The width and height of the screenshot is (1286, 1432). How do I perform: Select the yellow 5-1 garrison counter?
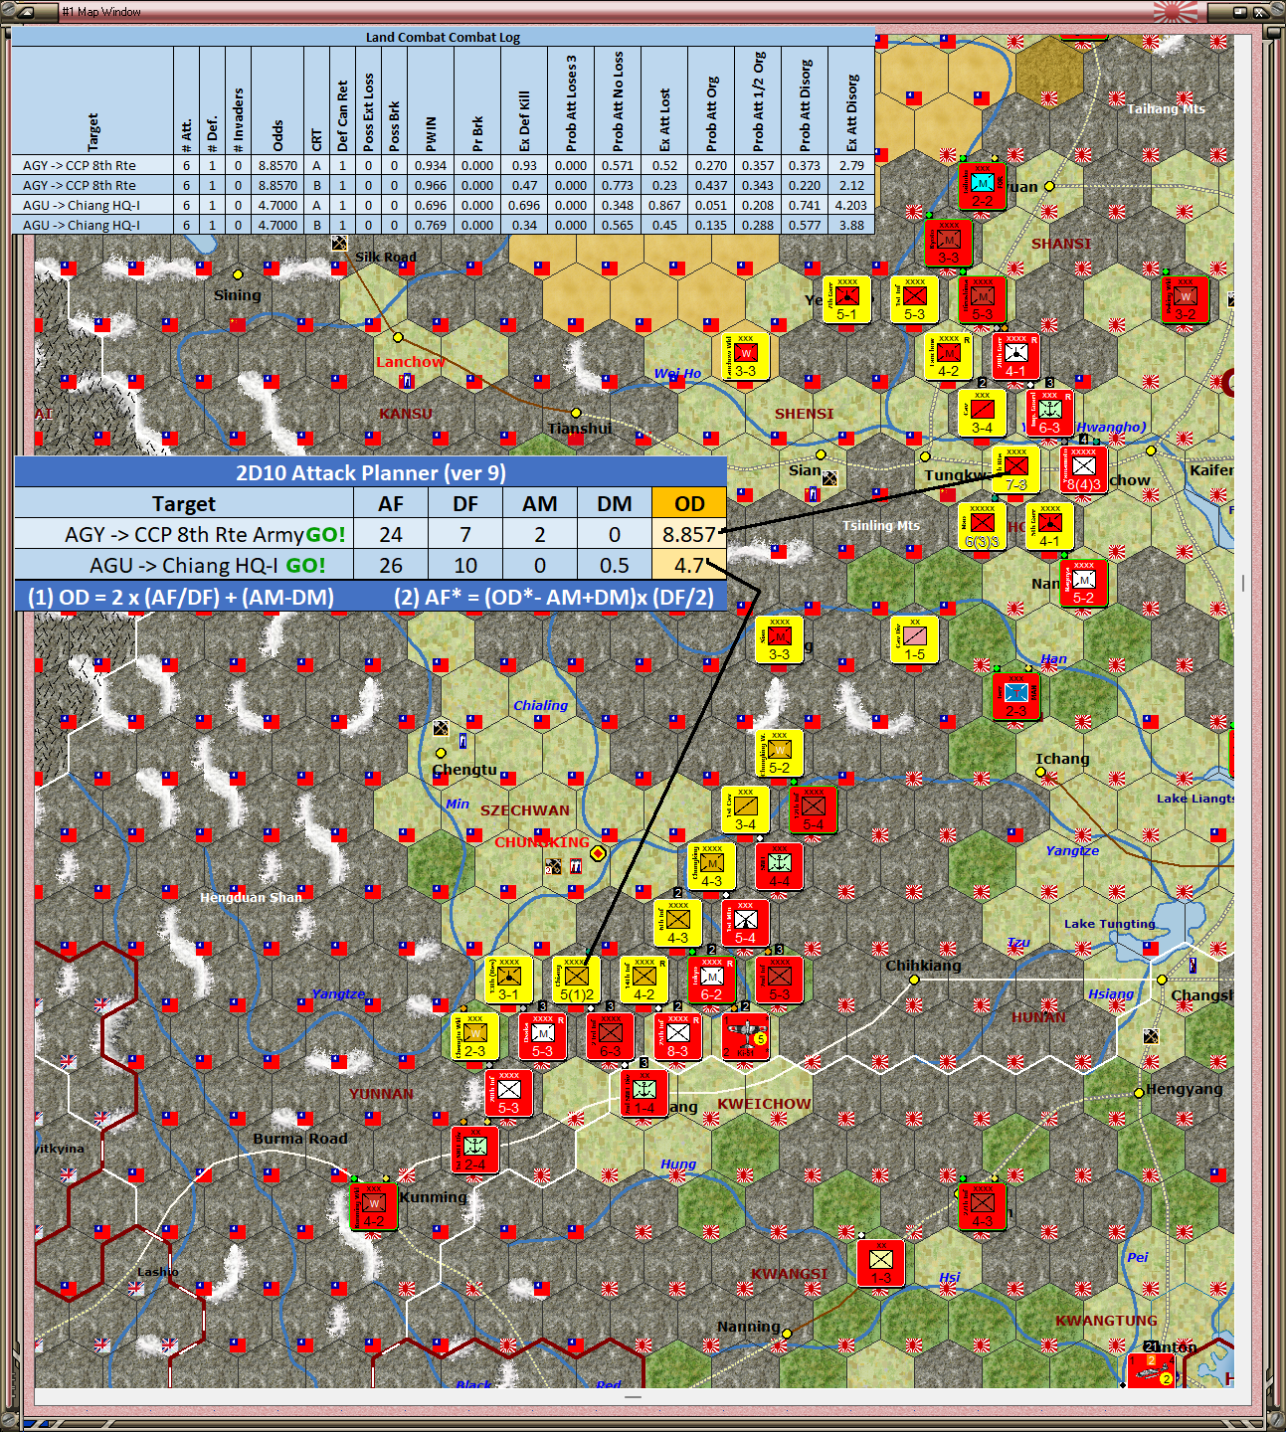(x=846, y=300)
